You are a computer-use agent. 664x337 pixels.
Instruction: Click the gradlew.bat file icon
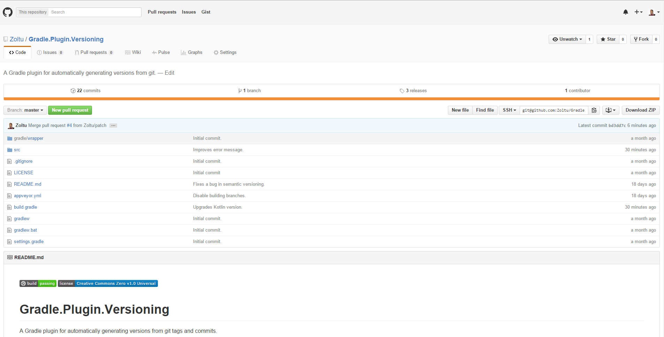point(9,230)
